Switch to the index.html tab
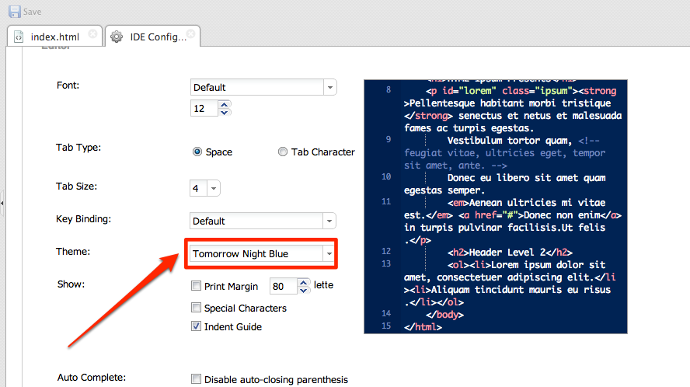The image size is (690, 387). (x=53, y=37)
